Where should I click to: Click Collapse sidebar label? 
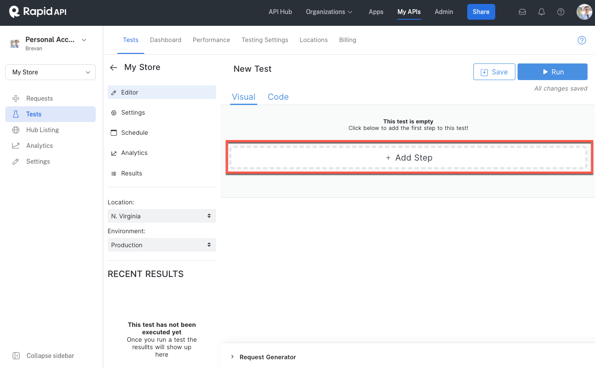(x=50, y=356)
